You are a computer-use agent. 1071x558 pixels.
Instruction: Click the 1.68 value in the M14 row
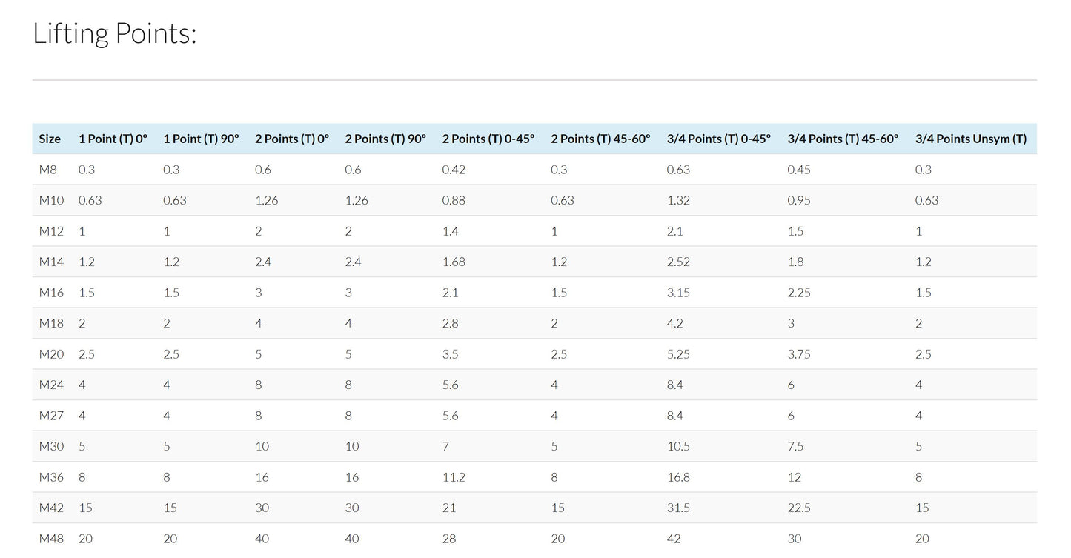tap(453, 262)
